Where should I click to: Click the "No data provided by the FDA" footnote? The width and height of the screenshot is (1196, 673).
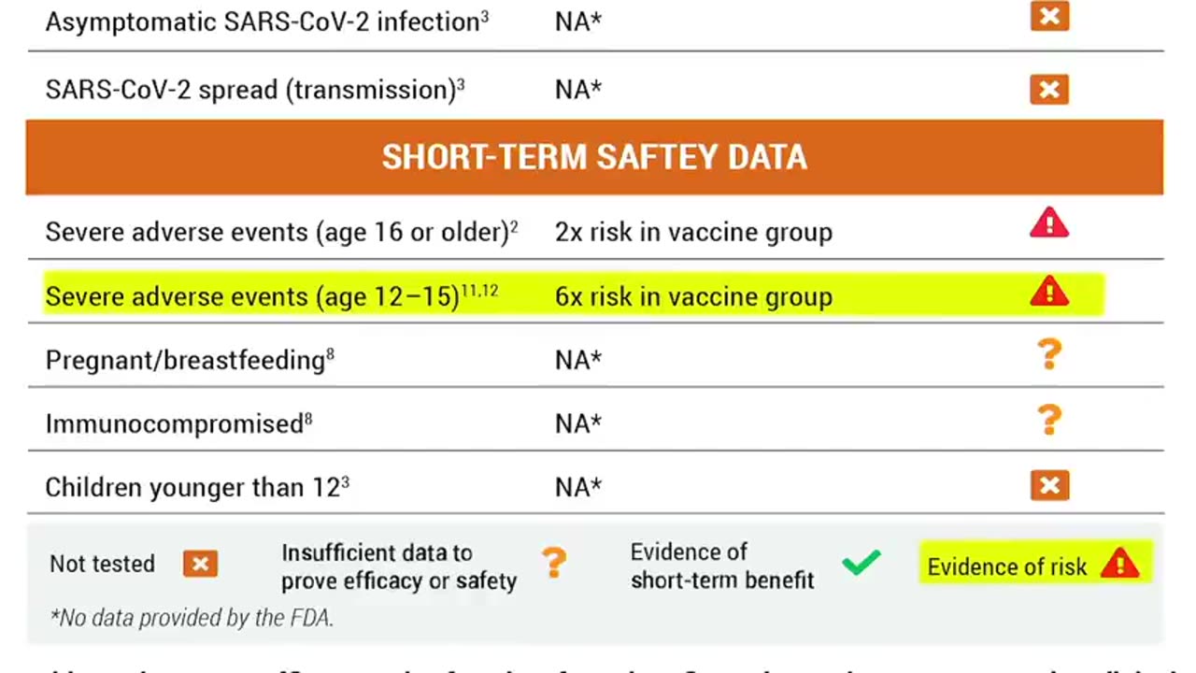pos(192,618)
